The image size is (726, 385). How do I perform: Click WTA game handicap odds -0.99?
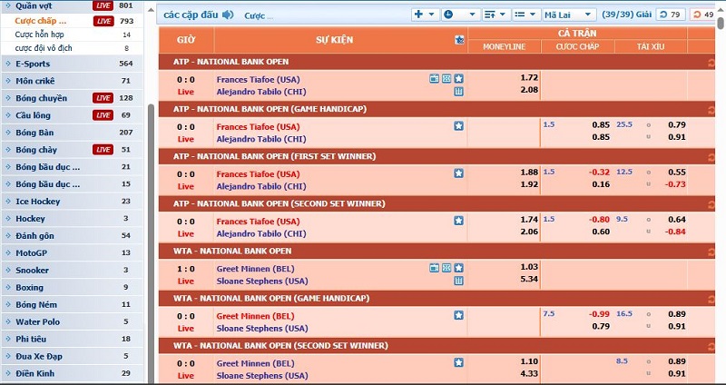pos(599,314)
